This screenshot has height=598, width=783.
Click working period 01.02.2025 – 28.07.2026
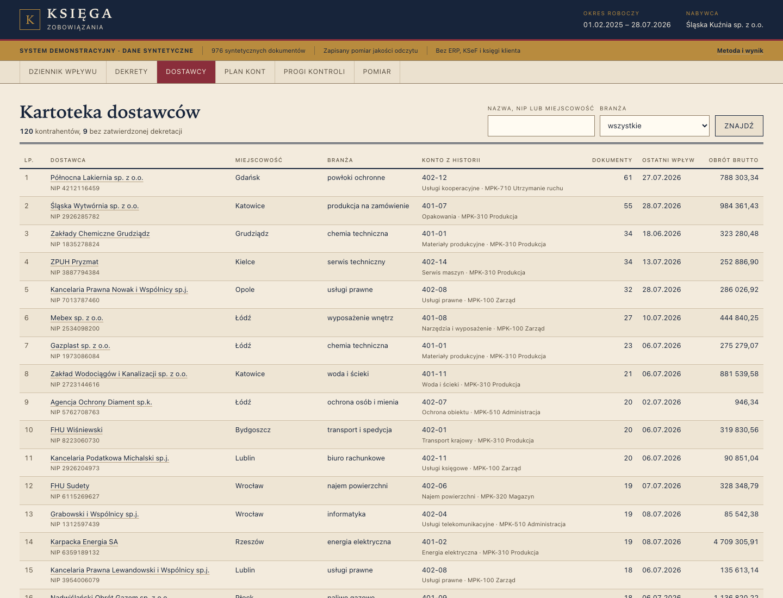point(627,25)
